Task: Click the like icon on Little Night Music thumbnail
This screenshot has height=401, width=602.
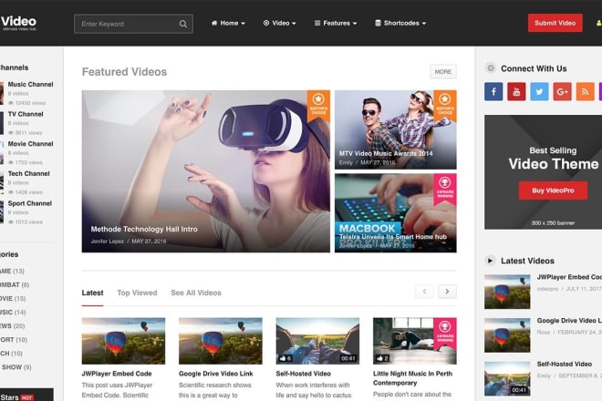Action: (380, 358)
